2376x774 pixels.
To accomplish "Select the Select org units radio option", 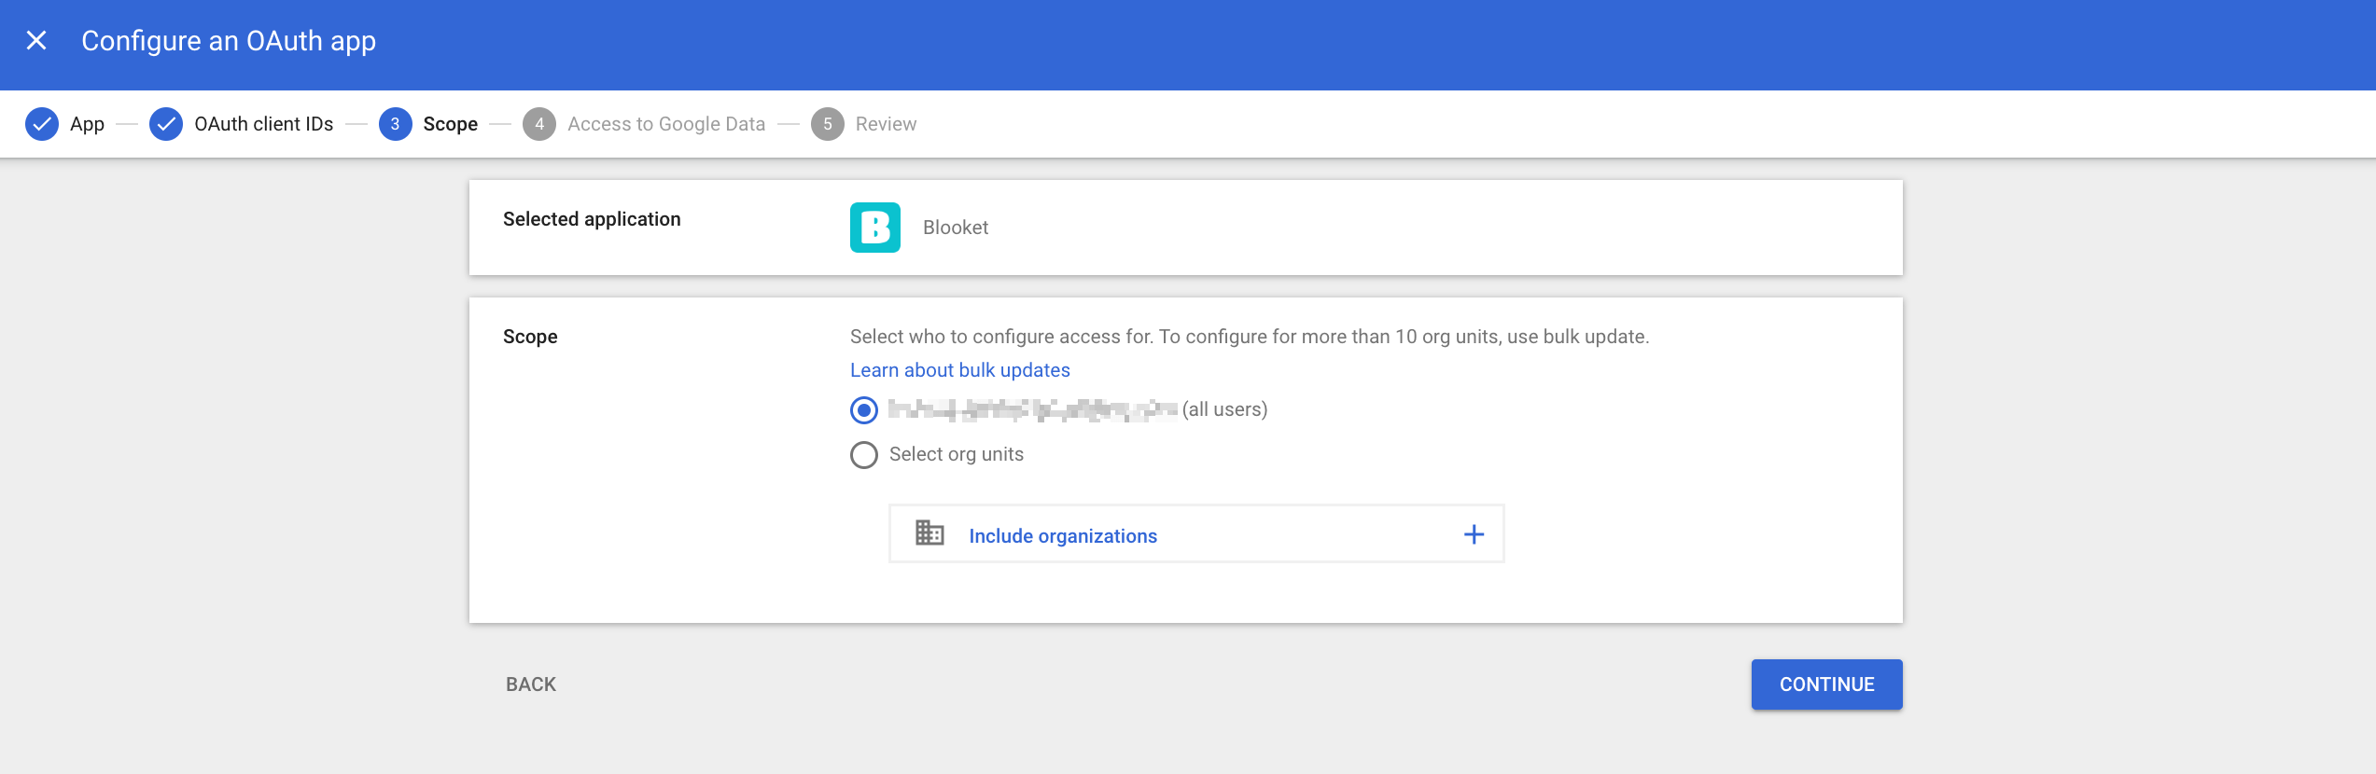I will pyautogui.click(x=864, y=454).
